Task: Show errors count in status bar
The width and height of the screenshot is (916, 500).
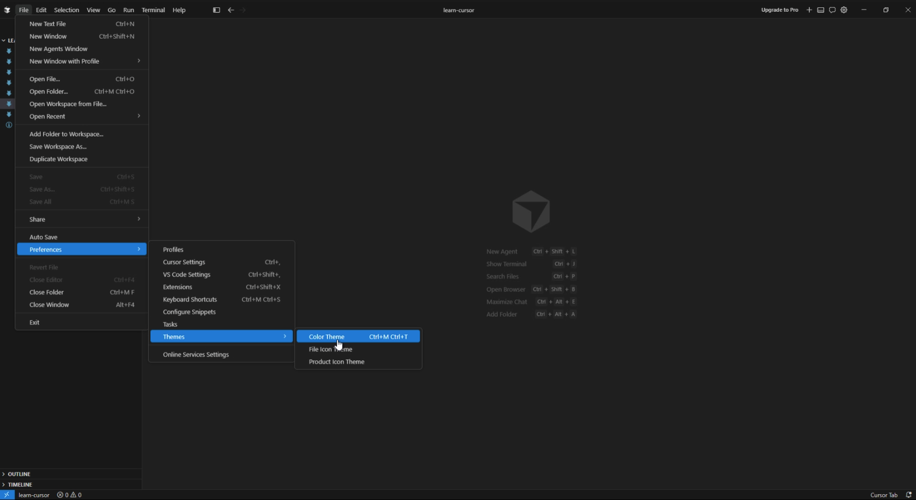Action: coord(63,495)
